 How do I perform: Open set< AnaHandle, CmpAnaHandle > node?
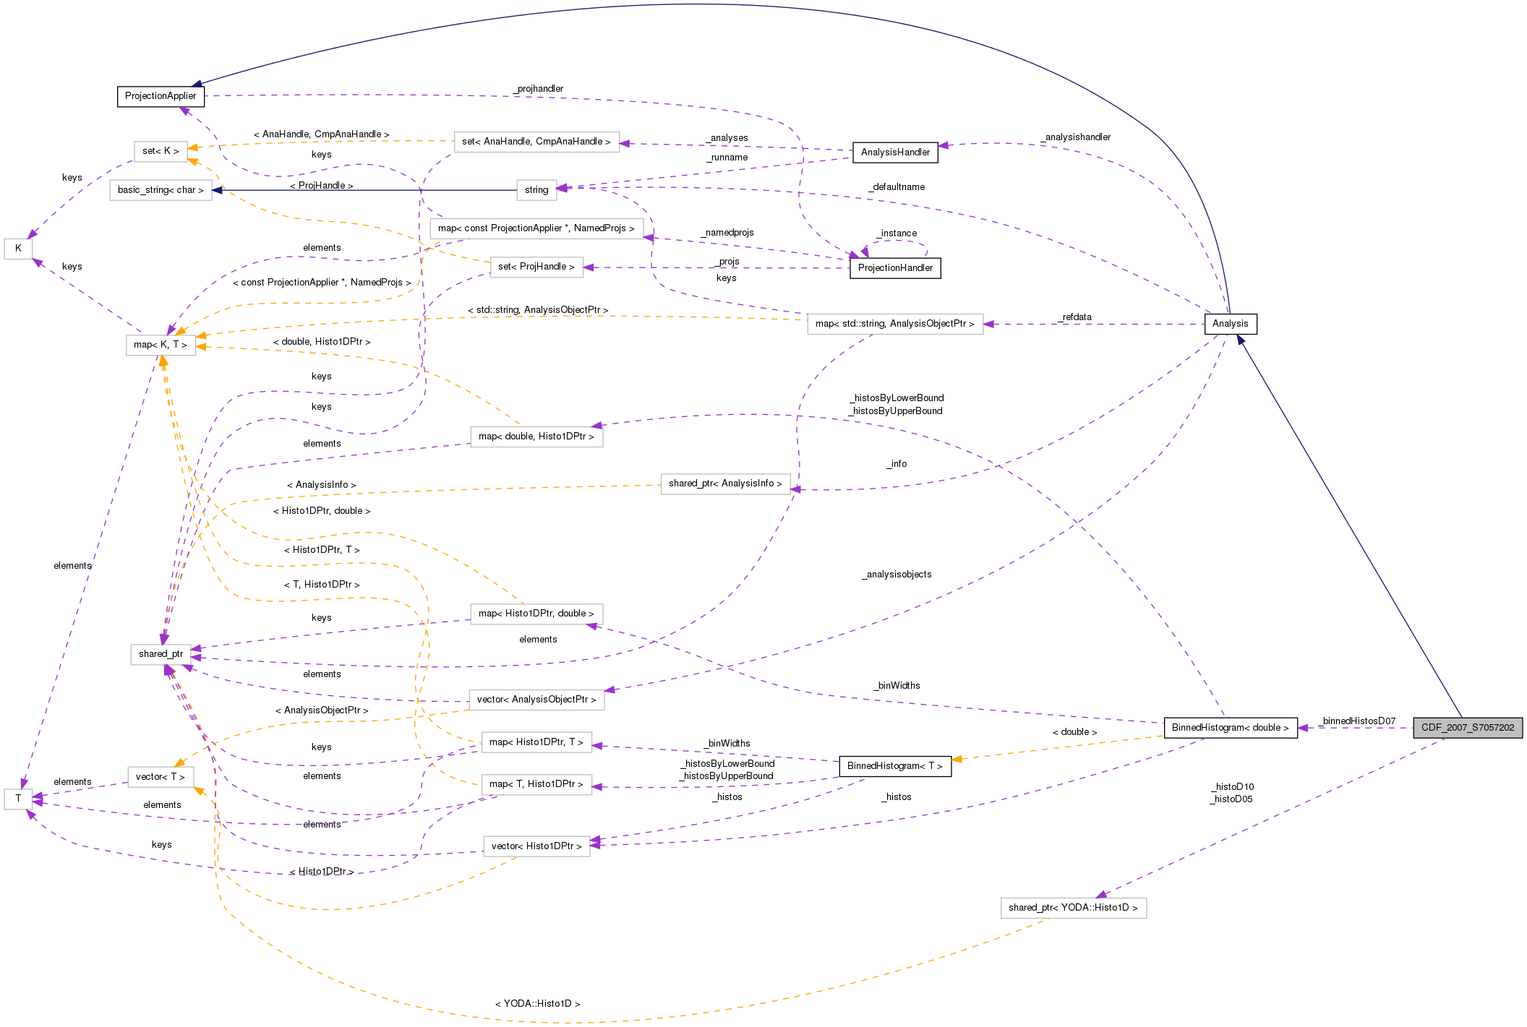point(536,142)
